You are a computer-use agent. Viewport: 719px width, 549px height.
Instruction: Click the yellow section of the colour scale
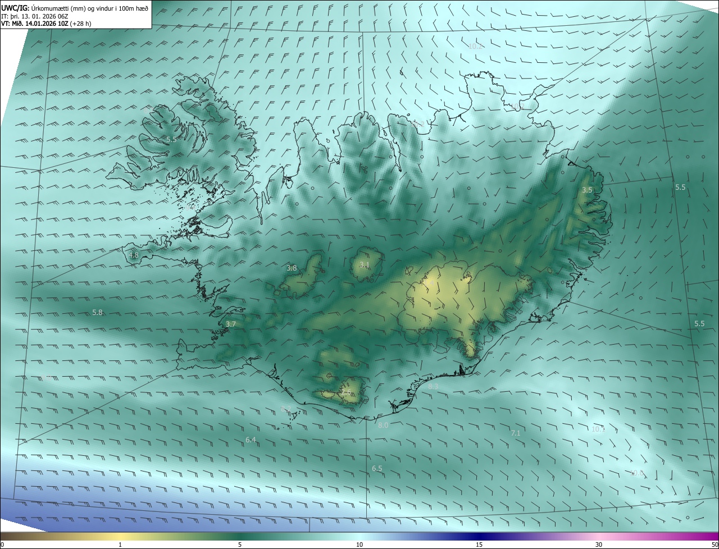point(121,536)
